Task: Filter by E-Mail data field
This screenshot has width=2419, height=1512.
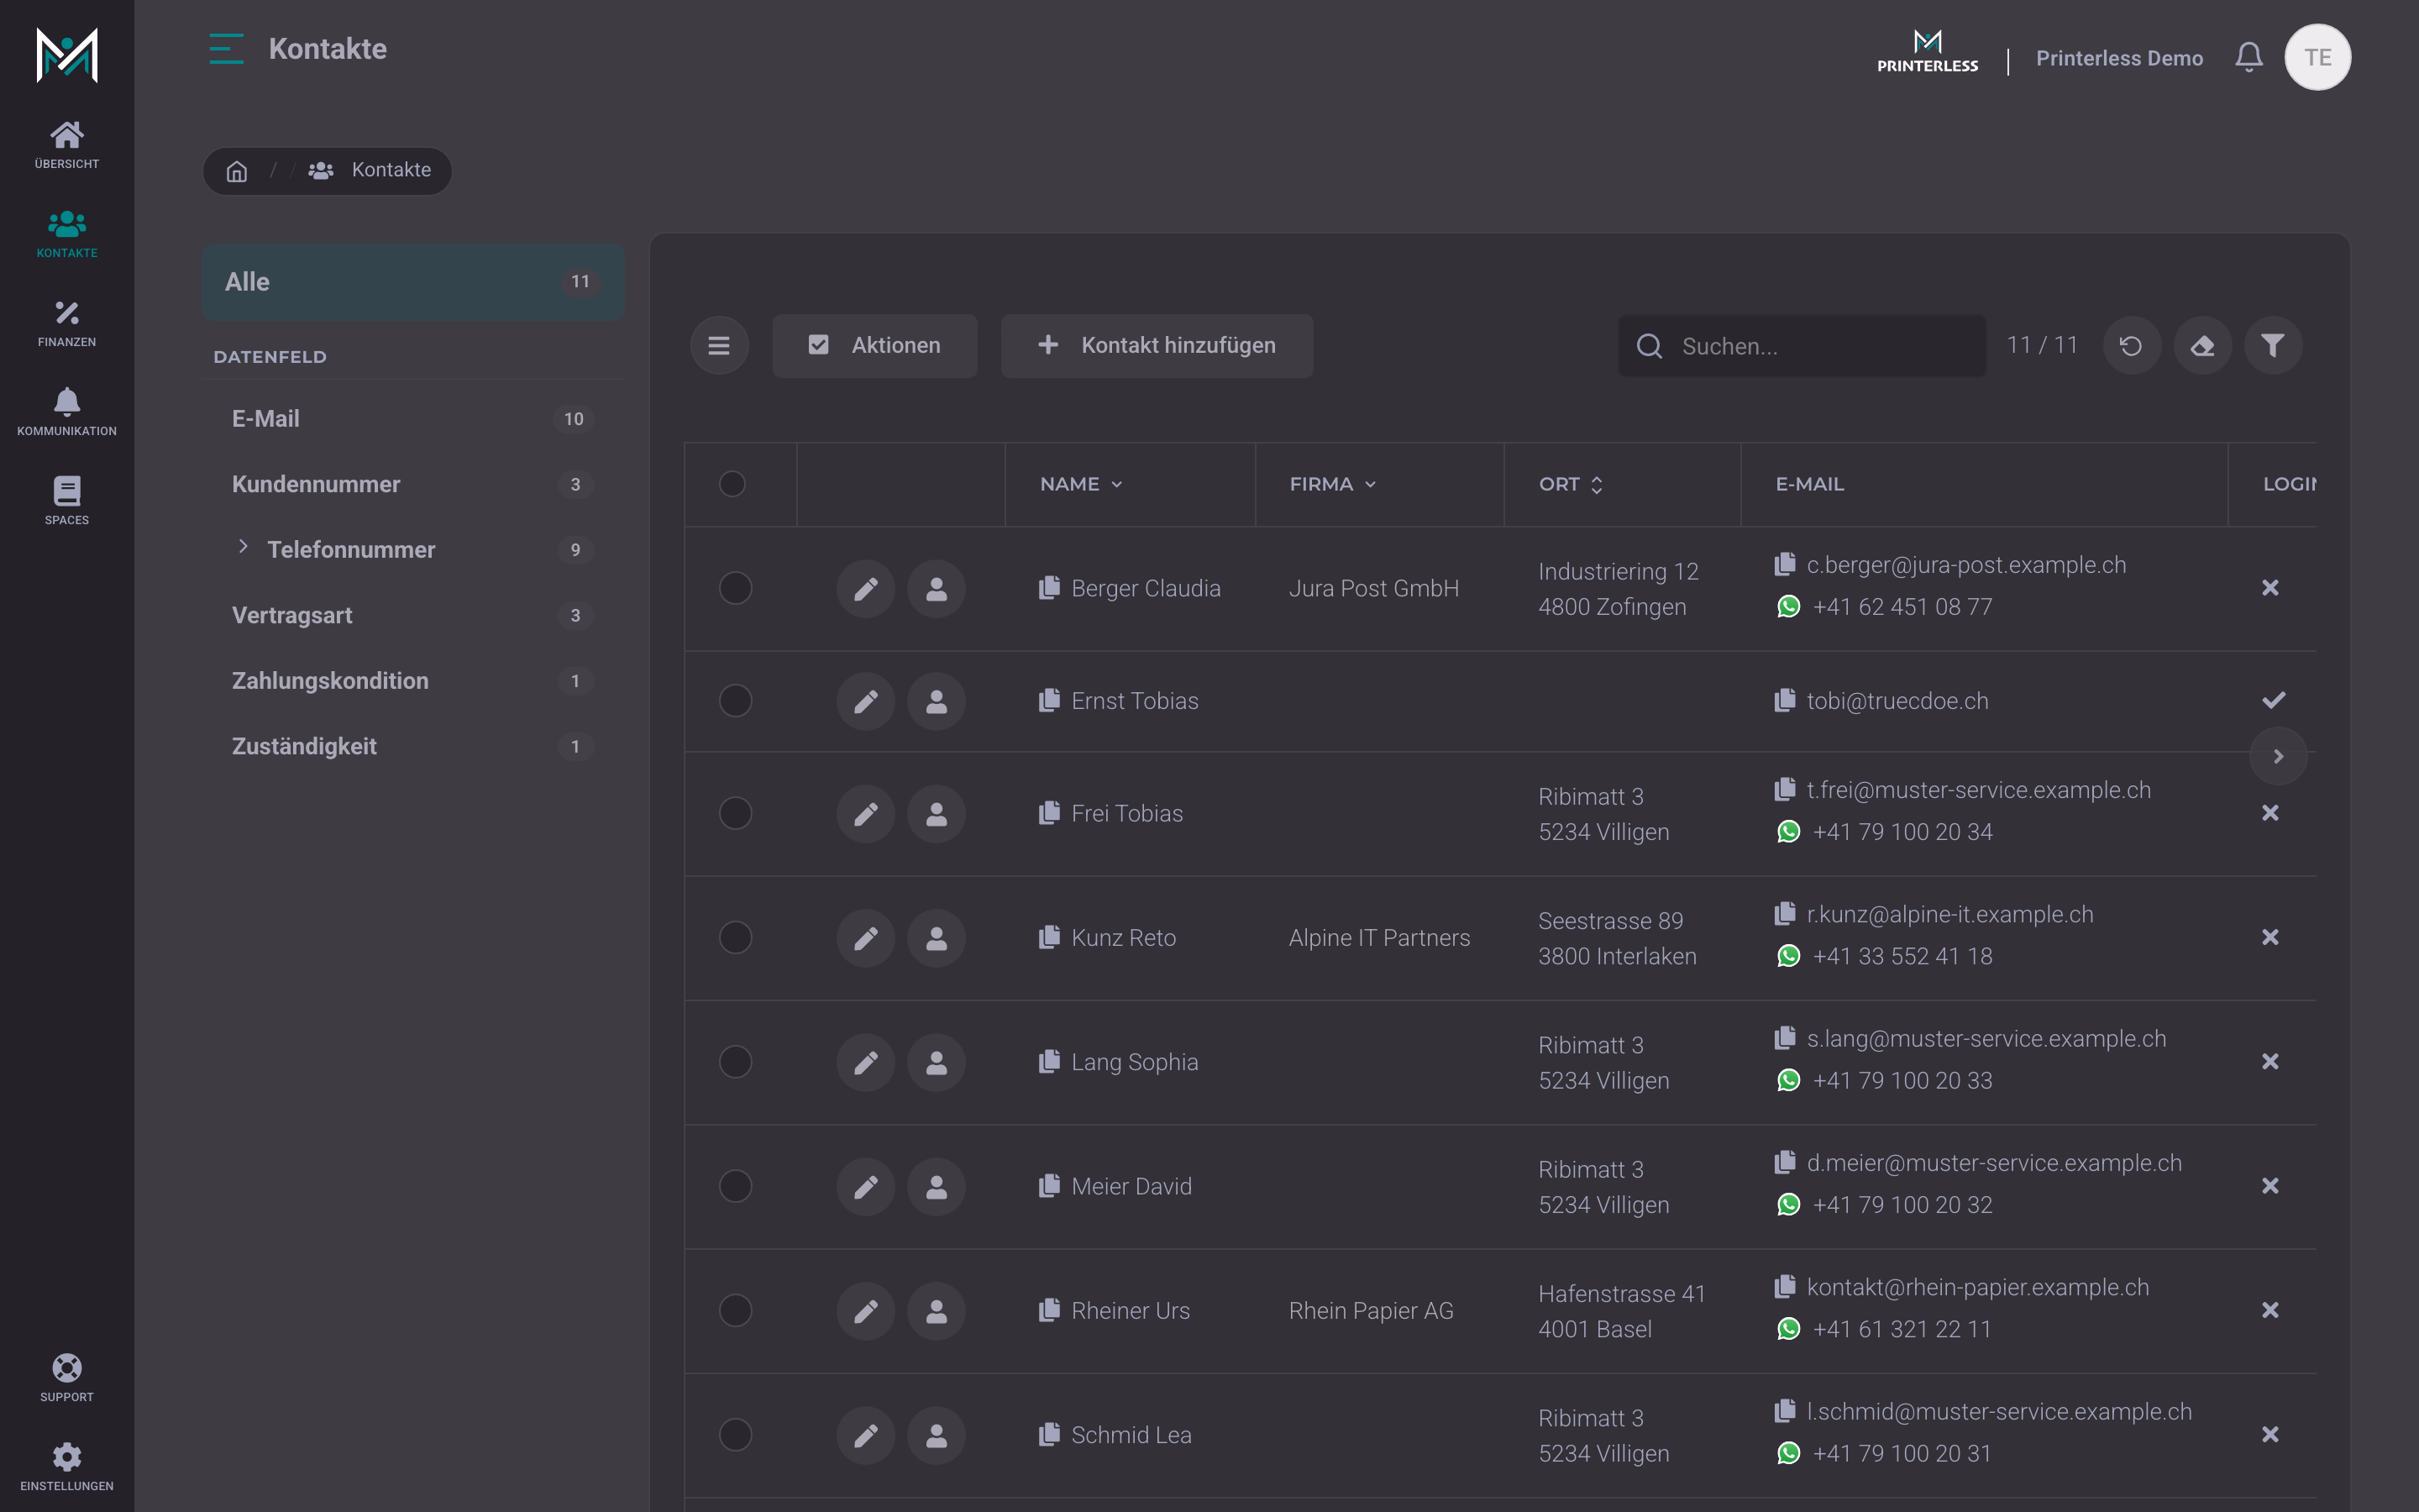Action: coord(413,419)
